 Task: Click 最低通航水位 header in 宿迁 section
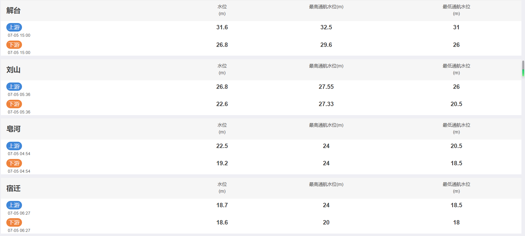[456, 188]
